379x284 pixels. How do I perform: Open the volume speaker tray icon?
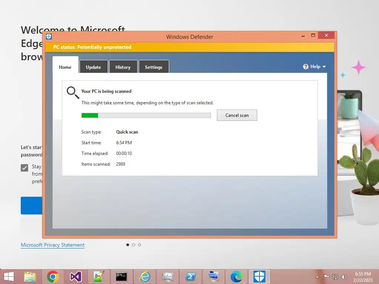344,277
